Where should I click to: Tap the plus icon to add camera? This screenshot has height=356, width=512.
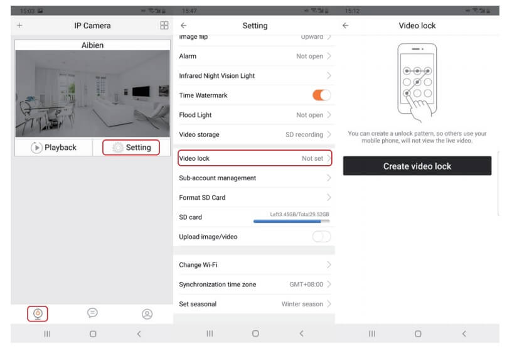coord(19,26)
